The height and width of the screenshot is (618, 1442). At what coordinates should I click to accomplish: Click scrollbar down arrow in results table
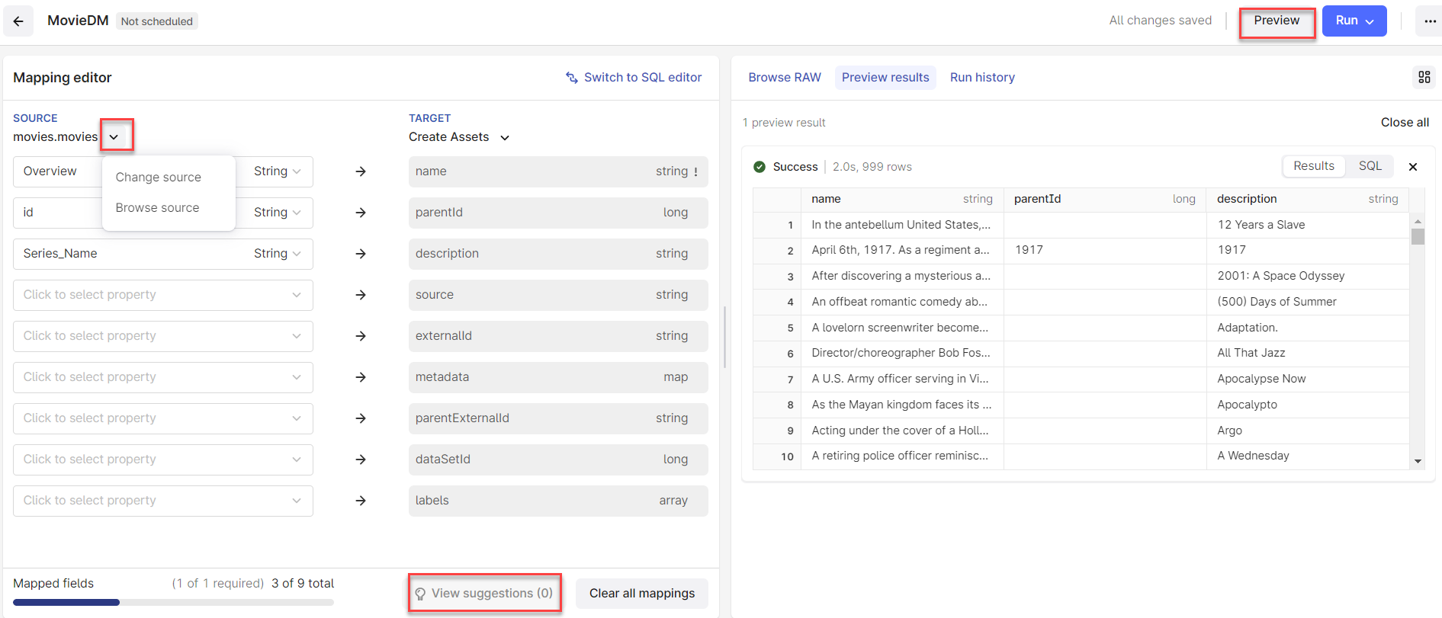(1418, 461)
